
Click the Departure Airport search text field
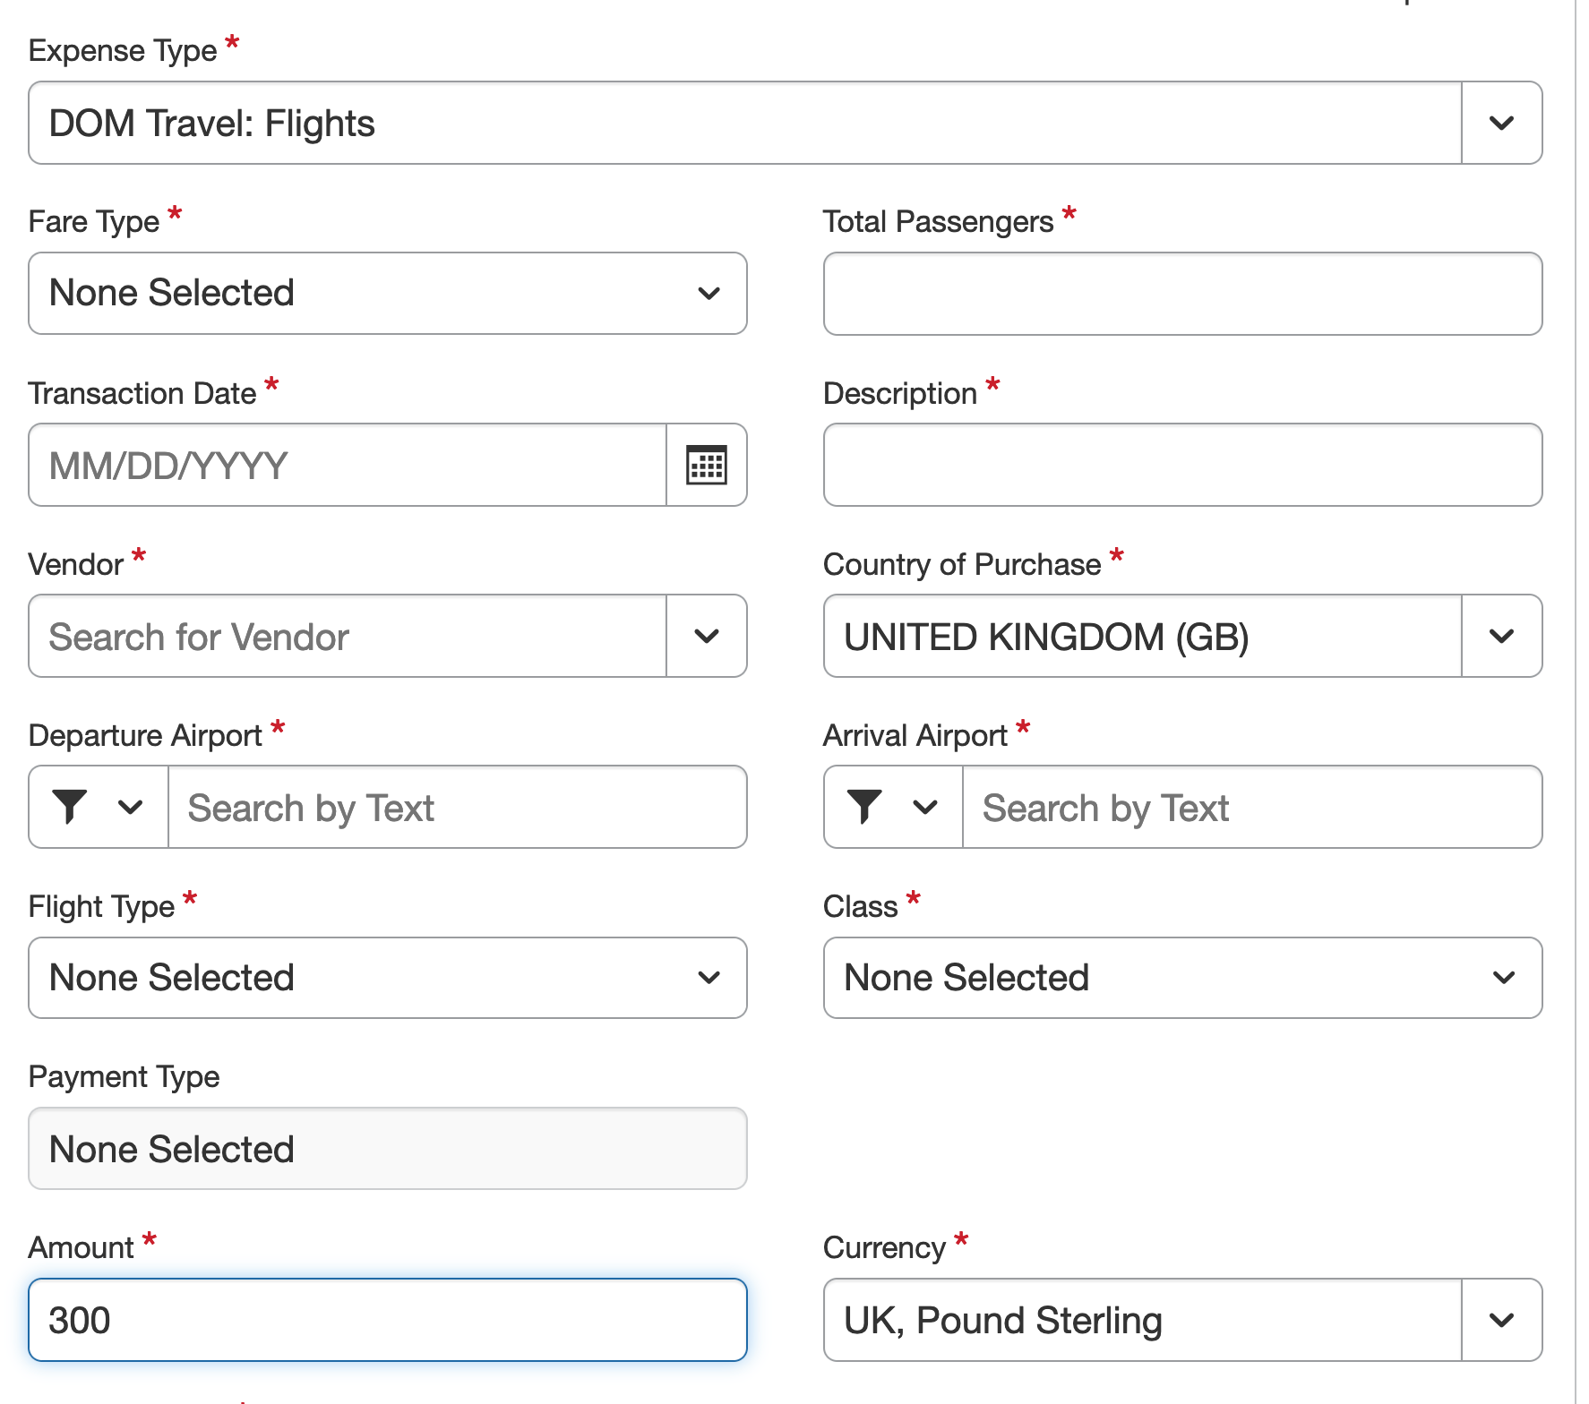(x=457, y=808)
